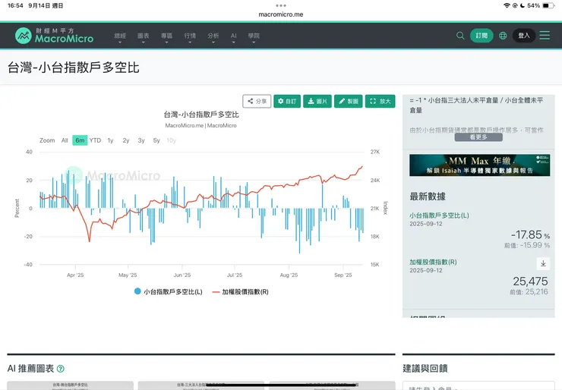
Task: Toggle 小台指散戶多空比(L) legend series
Action: point(168,291)
